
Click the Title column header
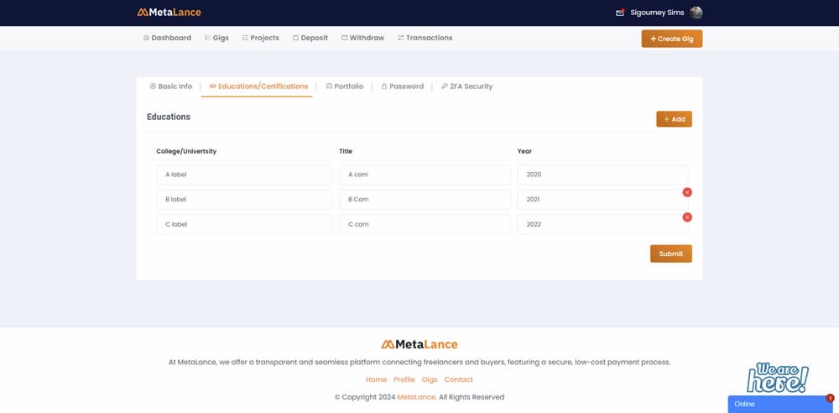[x=346, y=151]
